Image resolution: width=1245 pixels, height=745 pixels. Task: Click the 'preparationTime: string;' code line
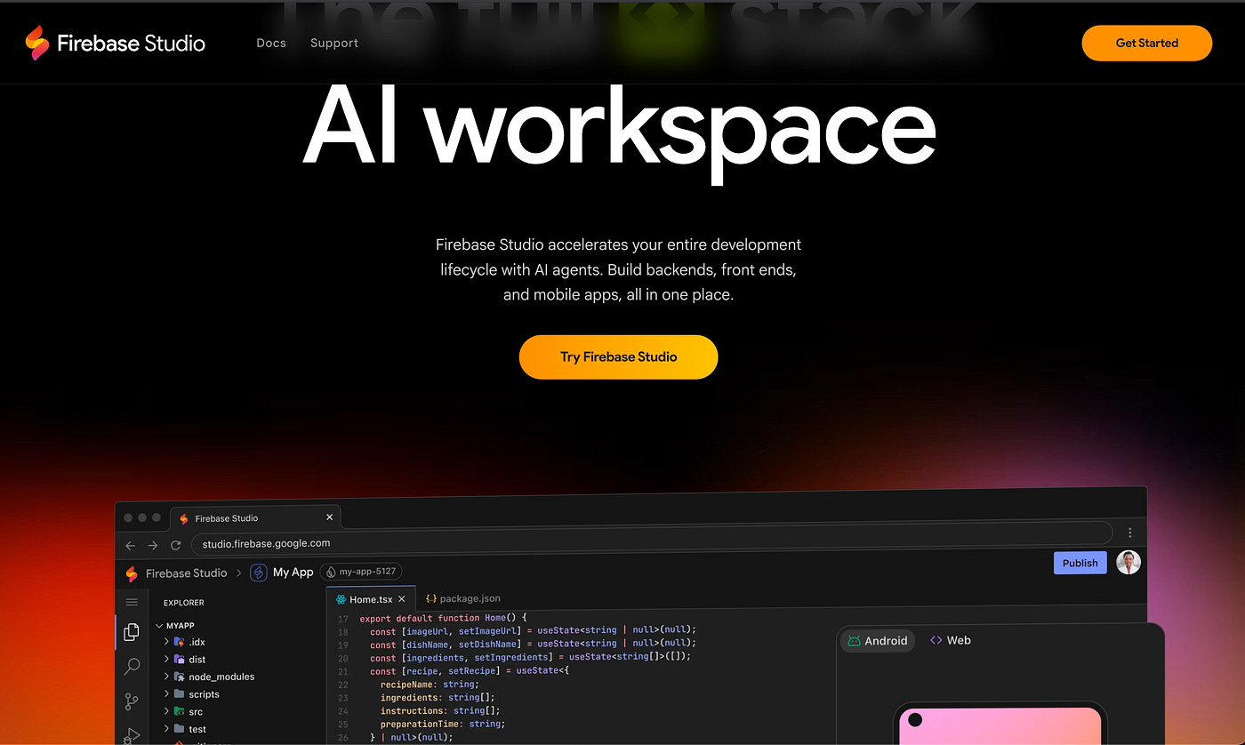click(x=442, y=724)
